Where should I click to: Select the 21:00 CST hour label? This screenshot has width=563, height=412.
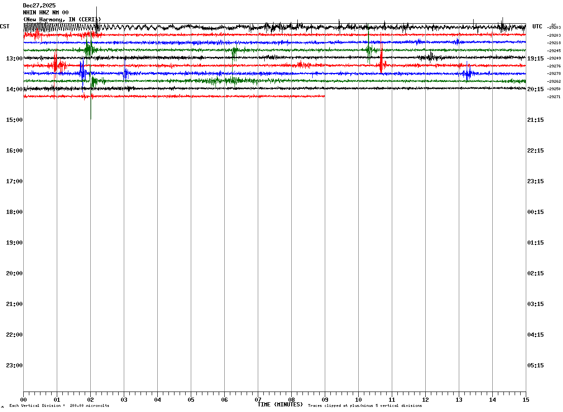tap(14, 304)
